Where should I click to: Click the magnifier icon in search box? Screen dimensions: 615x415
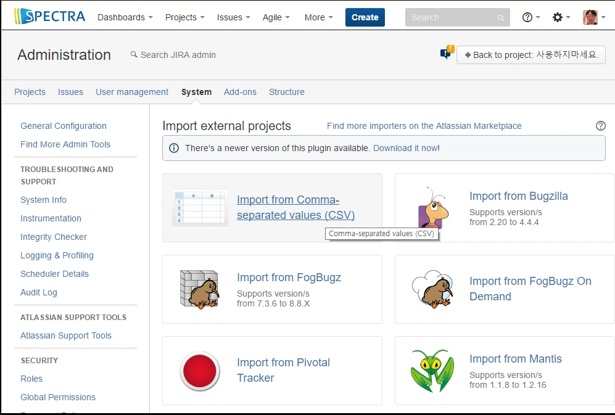click(x=500, y=18)
